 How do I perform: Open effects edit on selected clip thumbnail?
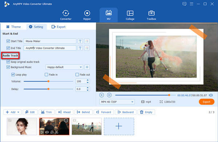[x=52, y=132]
